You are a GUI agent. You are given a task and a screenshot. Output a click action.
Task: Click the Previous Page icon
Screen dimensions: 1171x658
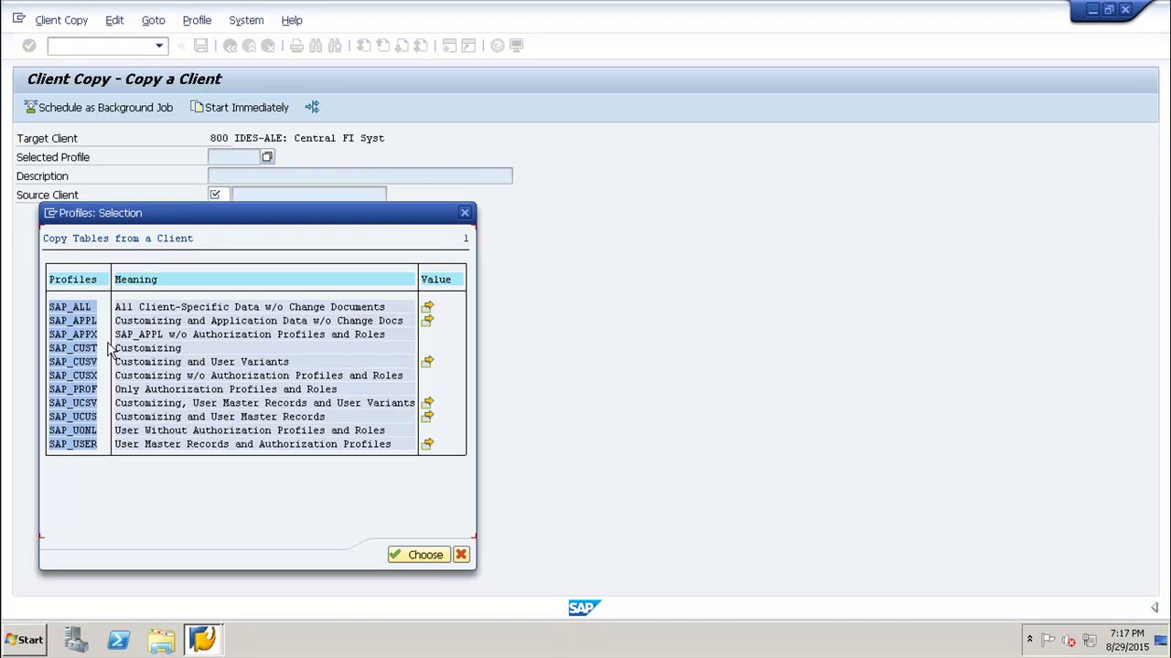click(x=382, y=46)
